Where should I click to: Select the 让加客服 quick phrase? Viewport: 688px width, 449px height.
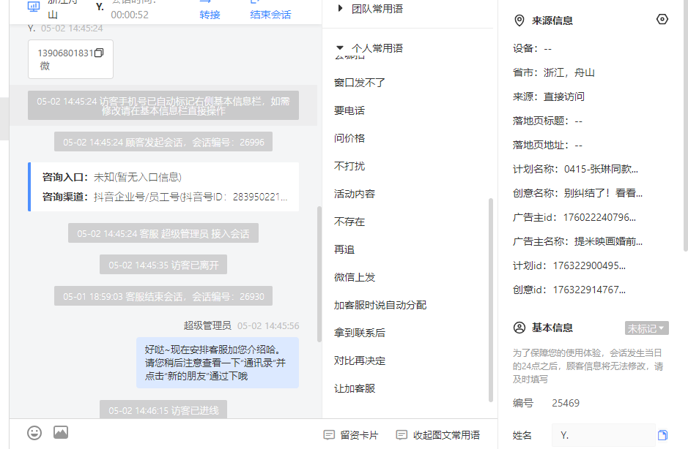tap(355, 388)
